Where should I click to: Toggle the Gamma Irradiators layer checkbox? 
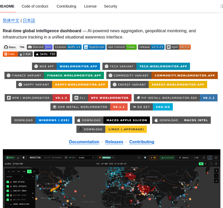pyautogui.click(x=8, y=204)
